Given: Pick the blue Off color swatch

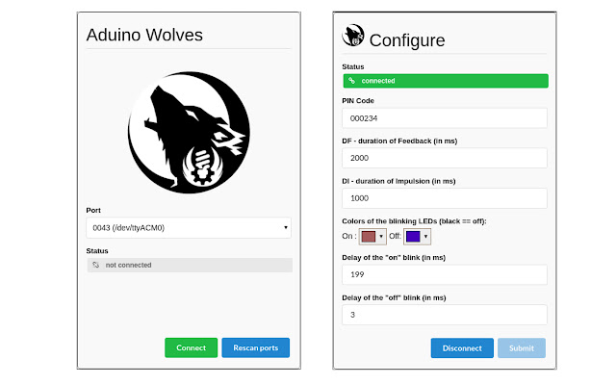Looking at the screenshot, I should pos(413,237).
